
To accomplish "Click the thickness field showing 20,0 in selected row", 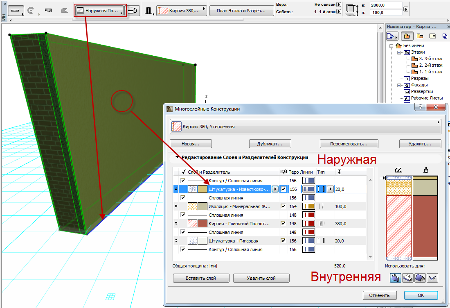I will (350, 189).
